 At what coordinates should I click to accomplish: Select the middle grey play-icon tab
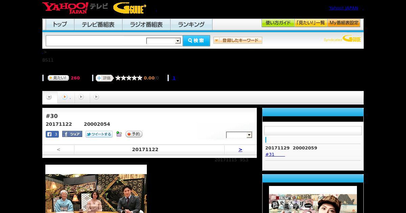click(x=81, y=97)
